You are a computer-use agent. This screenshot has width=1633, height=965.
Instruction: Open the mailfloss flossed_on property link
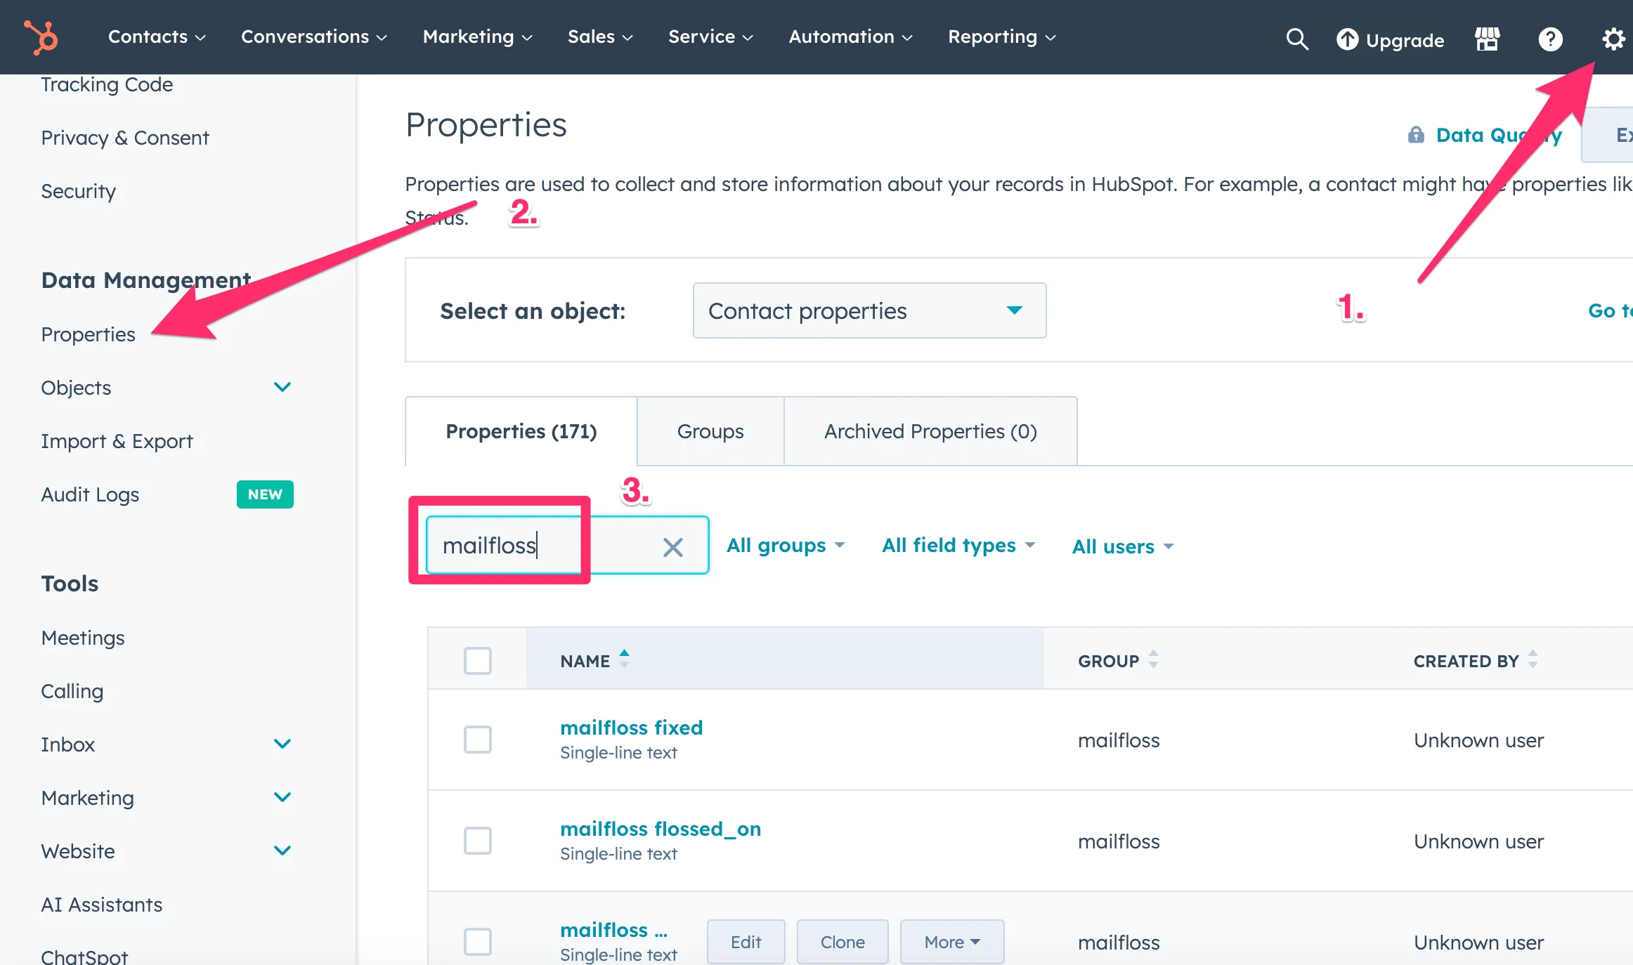click(661, 829)
